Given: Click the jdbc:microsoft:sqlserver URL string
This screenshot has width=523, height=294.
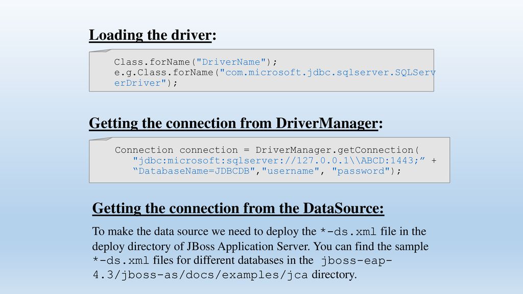Looking at the screenshot, I should [279, 161].
